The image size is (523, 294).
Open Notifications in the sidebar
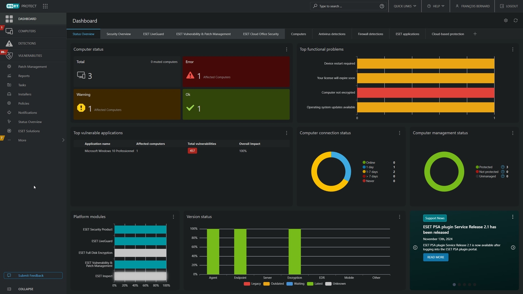click(28, 113)
